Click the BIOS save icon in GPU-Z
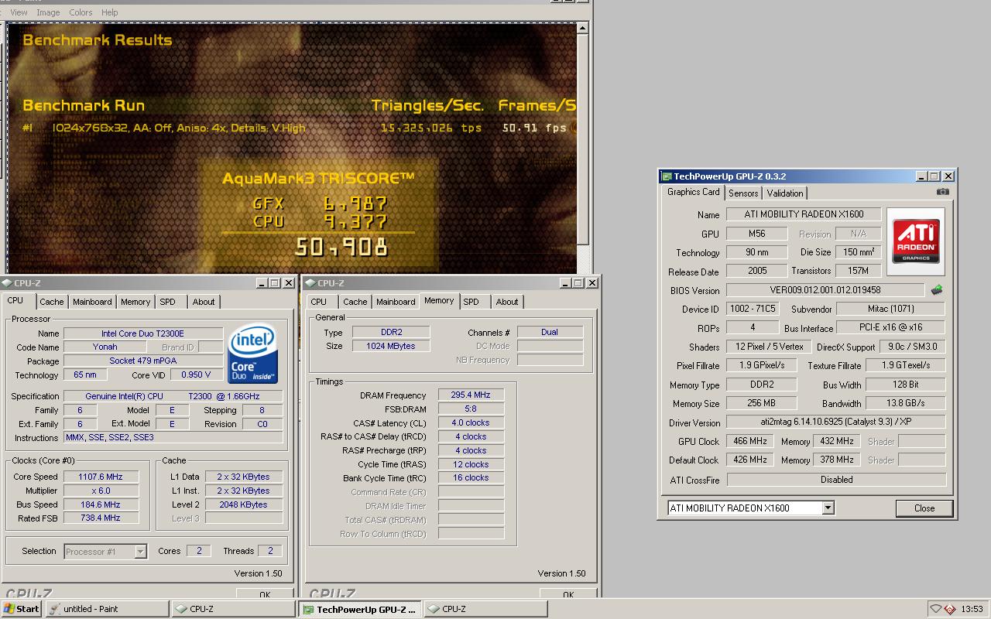 click(x=937, y=290)
